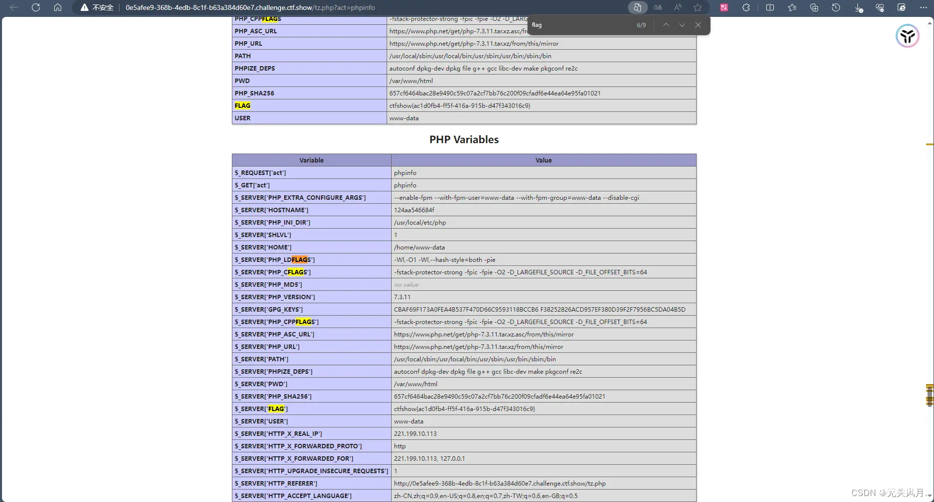Click the $_SERVER['PHP_ASC_URL'] value

pyautogui.click(x=484, y=334)
